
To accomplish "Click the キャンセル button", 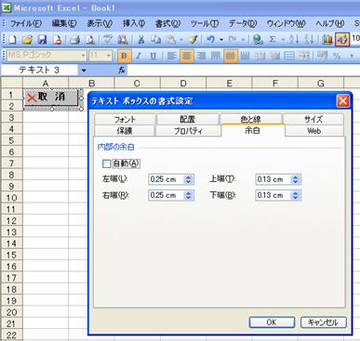I will pos(323,322).
